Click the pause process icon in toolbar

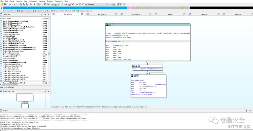[80, 5]
